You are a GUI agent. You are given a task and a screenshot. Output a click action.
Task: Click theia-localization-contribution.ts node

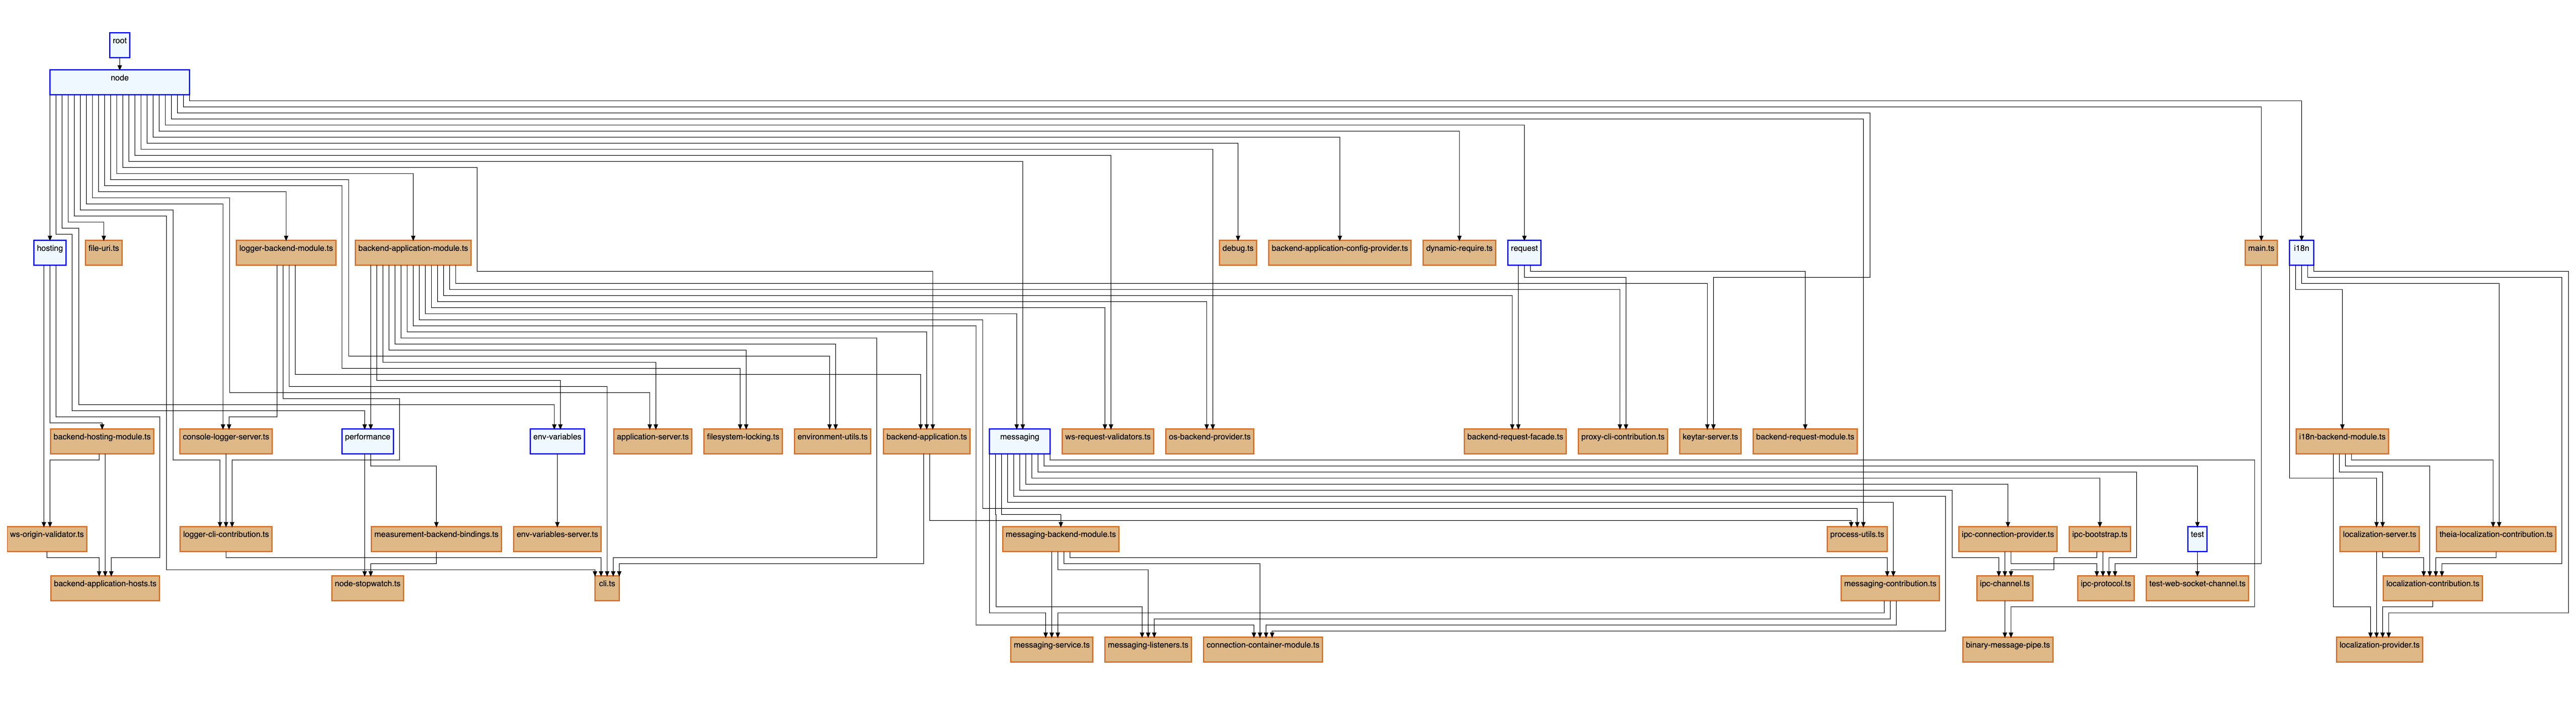pos(2495,539)
